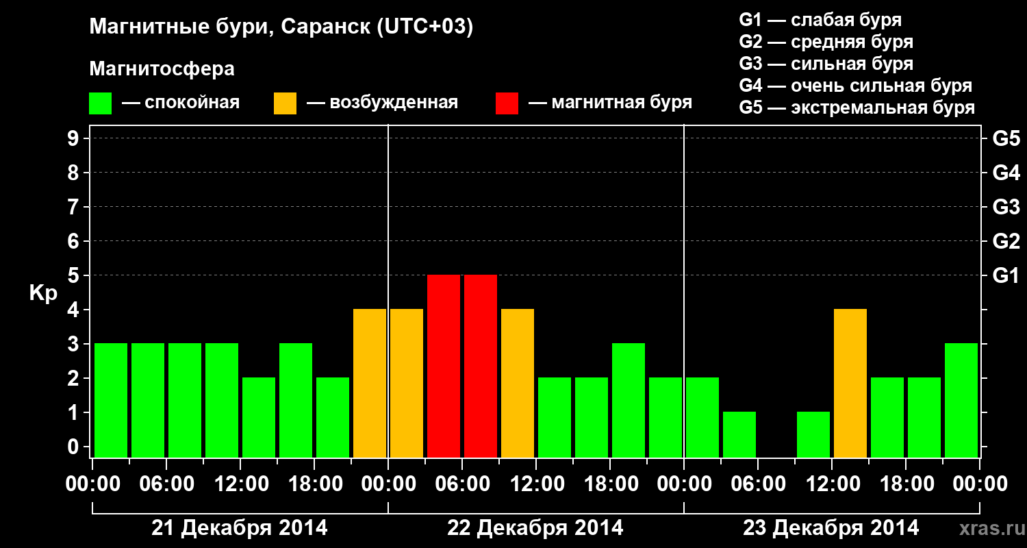1027x548 pixels.
Task: Click the G3 right-axis label
Action: pos(1006,207)
